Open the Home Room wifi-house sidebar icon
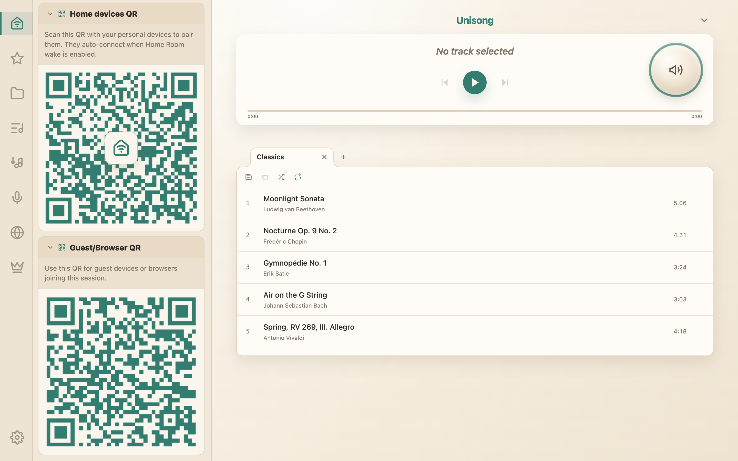 (17, 24)
